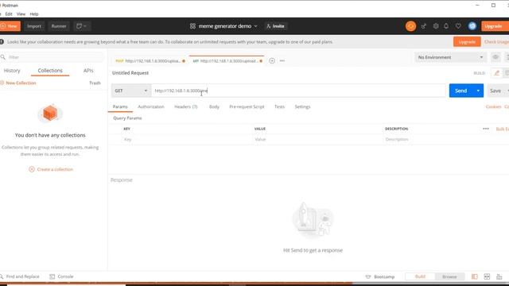This screenshot has height=286, width=509.
Task: Open the View menu
Action: click(21, 14)
